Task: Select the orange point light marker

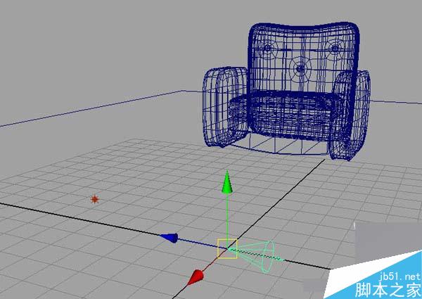Action: click(x=94, y=199)
